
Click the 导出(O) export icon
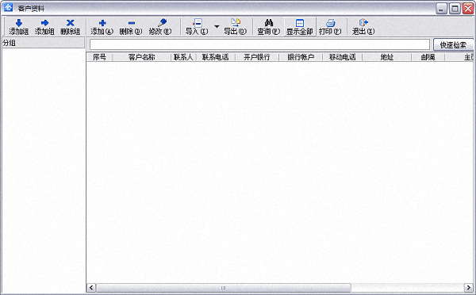[236, 23]
